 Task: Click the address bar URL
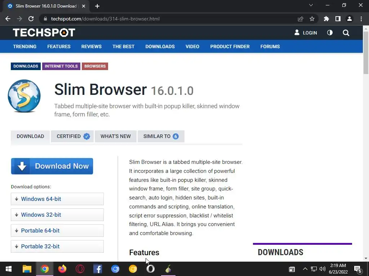[105, 19]
